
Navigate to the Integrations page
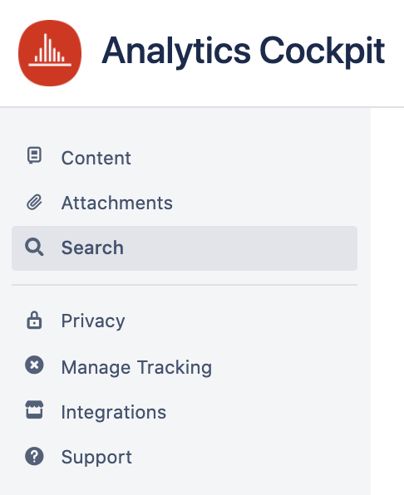pyautogui.click(x=113, y=412)
